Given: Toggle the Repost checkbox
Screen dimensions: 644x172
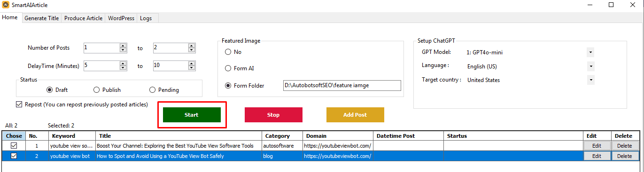Looking at the screenshot, I should [19, 104].
